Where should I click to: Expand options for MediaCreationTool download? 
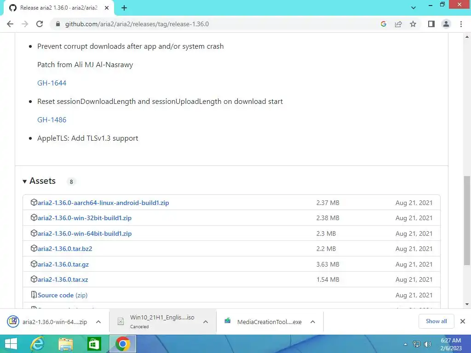pyautogui.click(x=313, y=322)
